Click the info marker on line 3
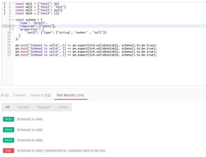206x157 pixels. (x=5, y=10)
